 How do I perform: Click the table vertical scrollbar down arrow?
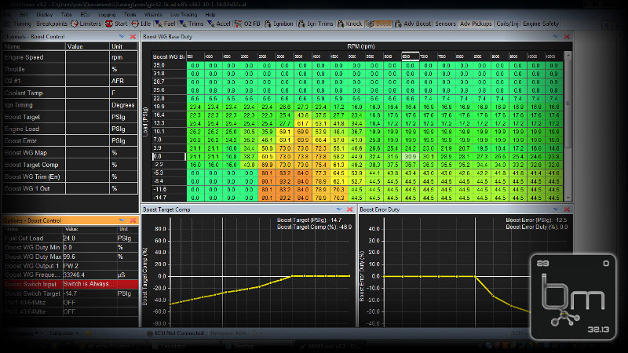[568, 198]
